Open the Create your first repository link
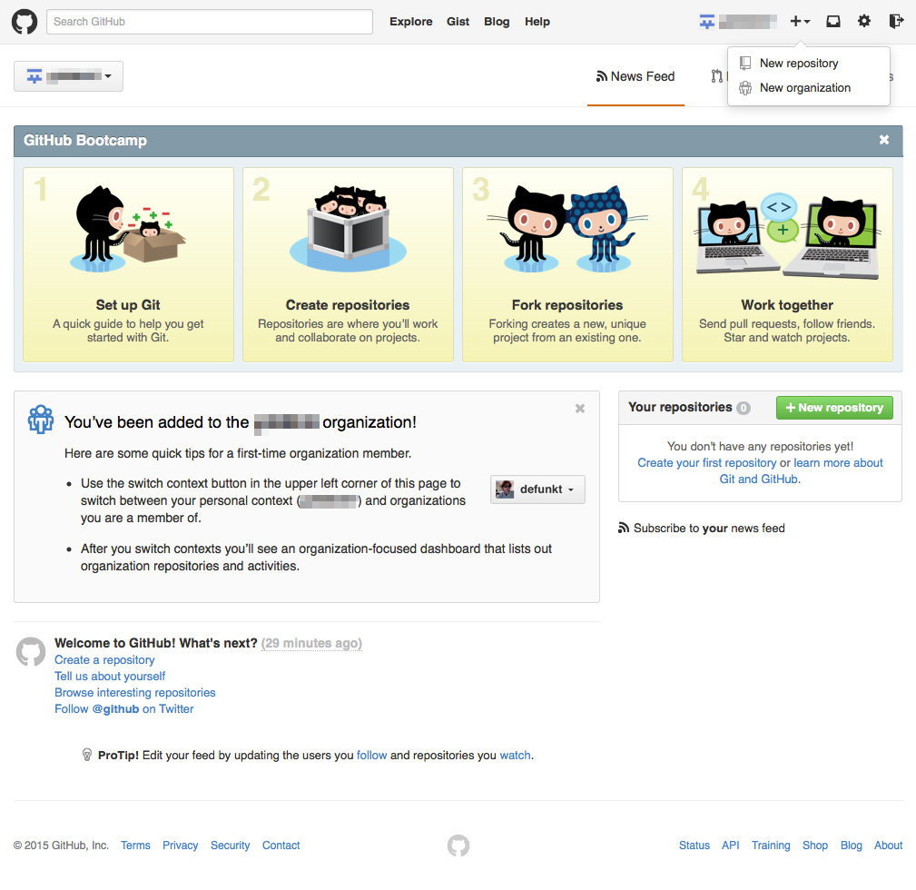 tap(706, 463)
